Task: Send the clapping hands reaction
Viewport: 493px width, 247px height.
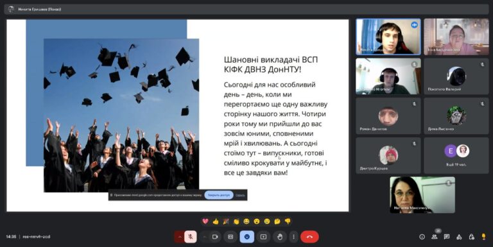Action: pos(236,221)
